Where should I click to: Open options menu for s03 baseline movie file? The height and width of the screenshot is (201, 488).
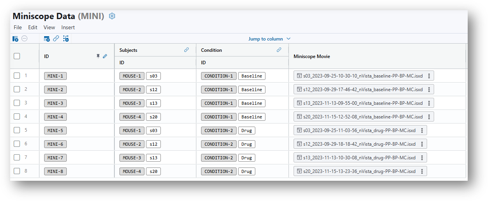click(x=429, y=76)
